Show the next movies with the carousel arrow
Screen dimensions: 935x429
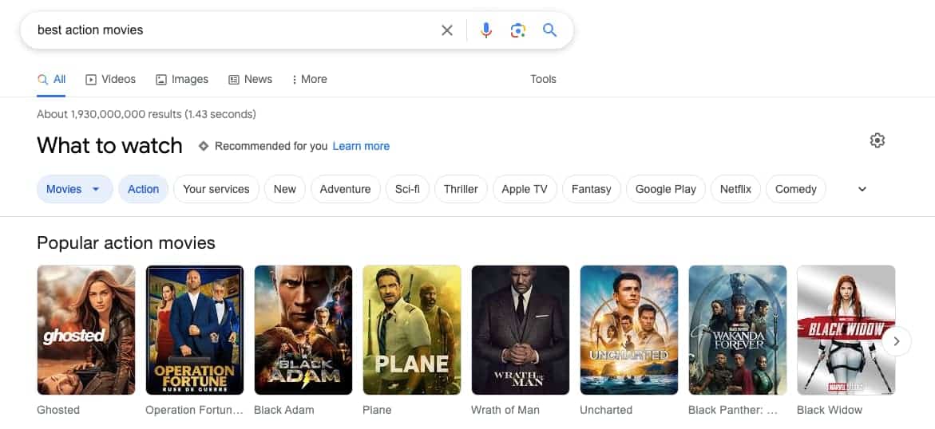896,341
